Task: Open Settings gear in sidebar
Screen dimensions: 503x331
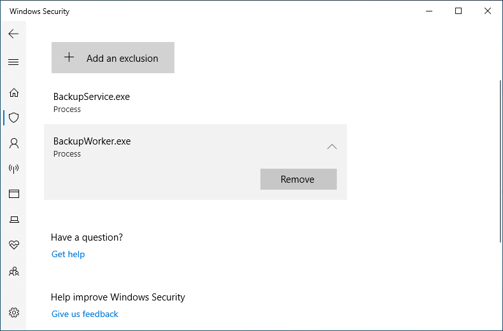Action: coord(14,313)
